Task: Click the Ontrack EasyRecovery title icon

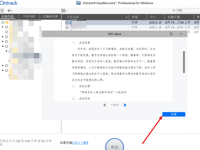Action: (78, 3)
